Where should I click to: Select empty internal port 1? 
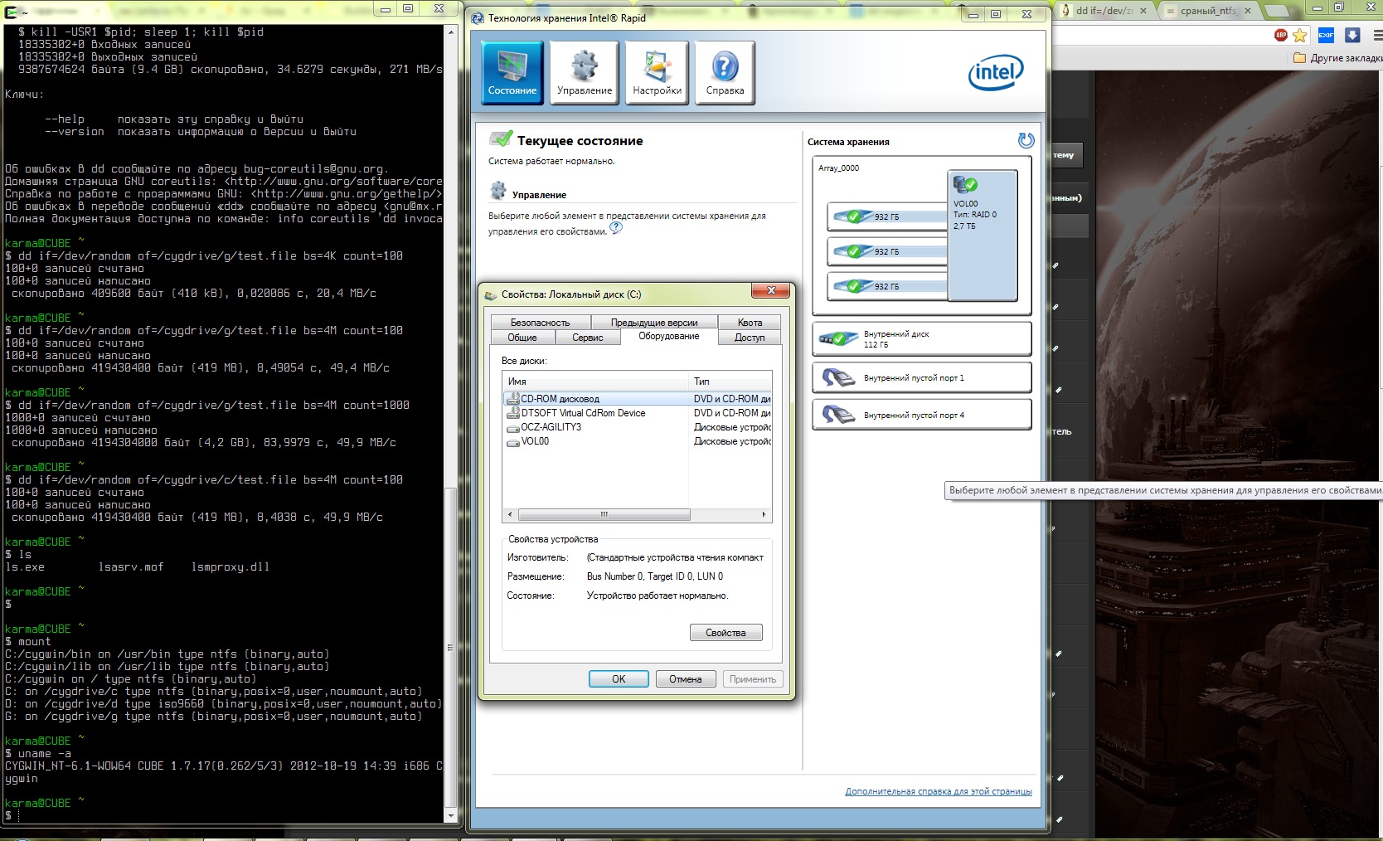click(x=921, y=378)
